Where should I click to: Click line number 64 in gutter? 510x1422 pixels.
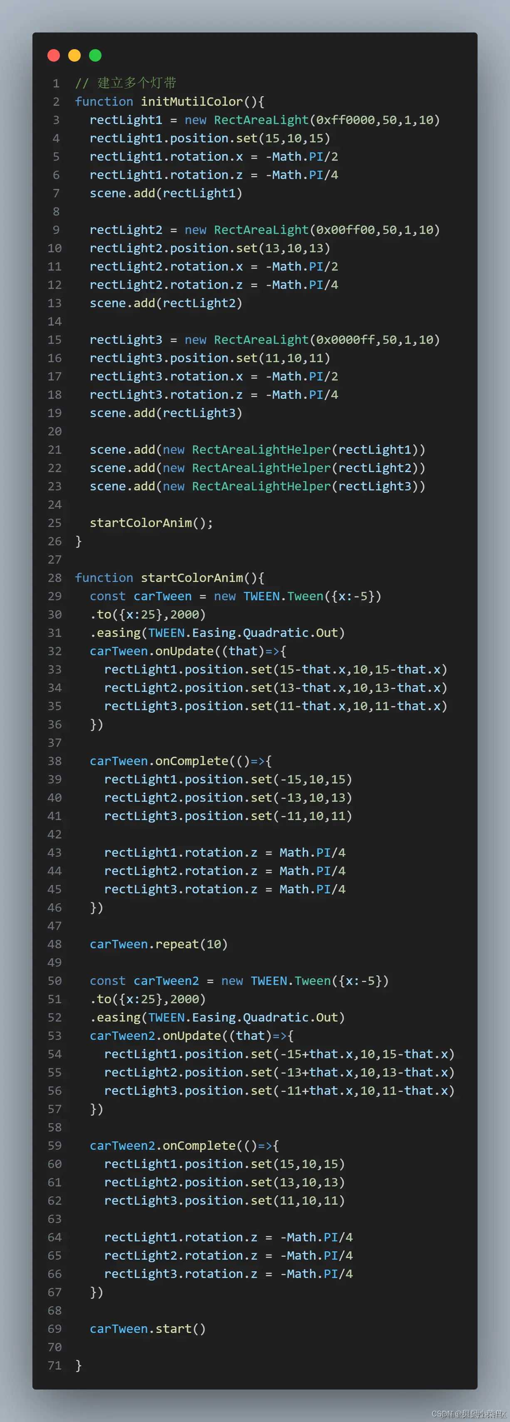[x=54, y=1237]
